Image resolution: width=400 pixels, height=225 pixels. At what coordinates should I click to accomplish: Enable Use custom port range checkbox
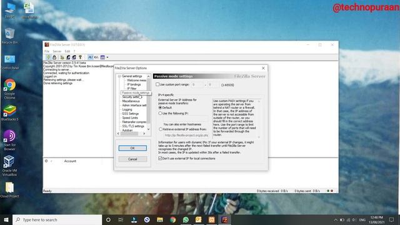tap(157, 84)
